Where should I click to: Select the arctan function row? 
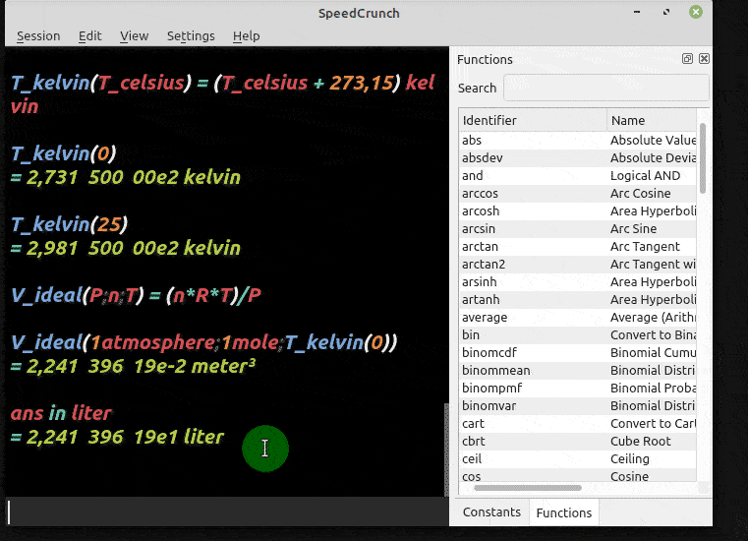[578, 246]
